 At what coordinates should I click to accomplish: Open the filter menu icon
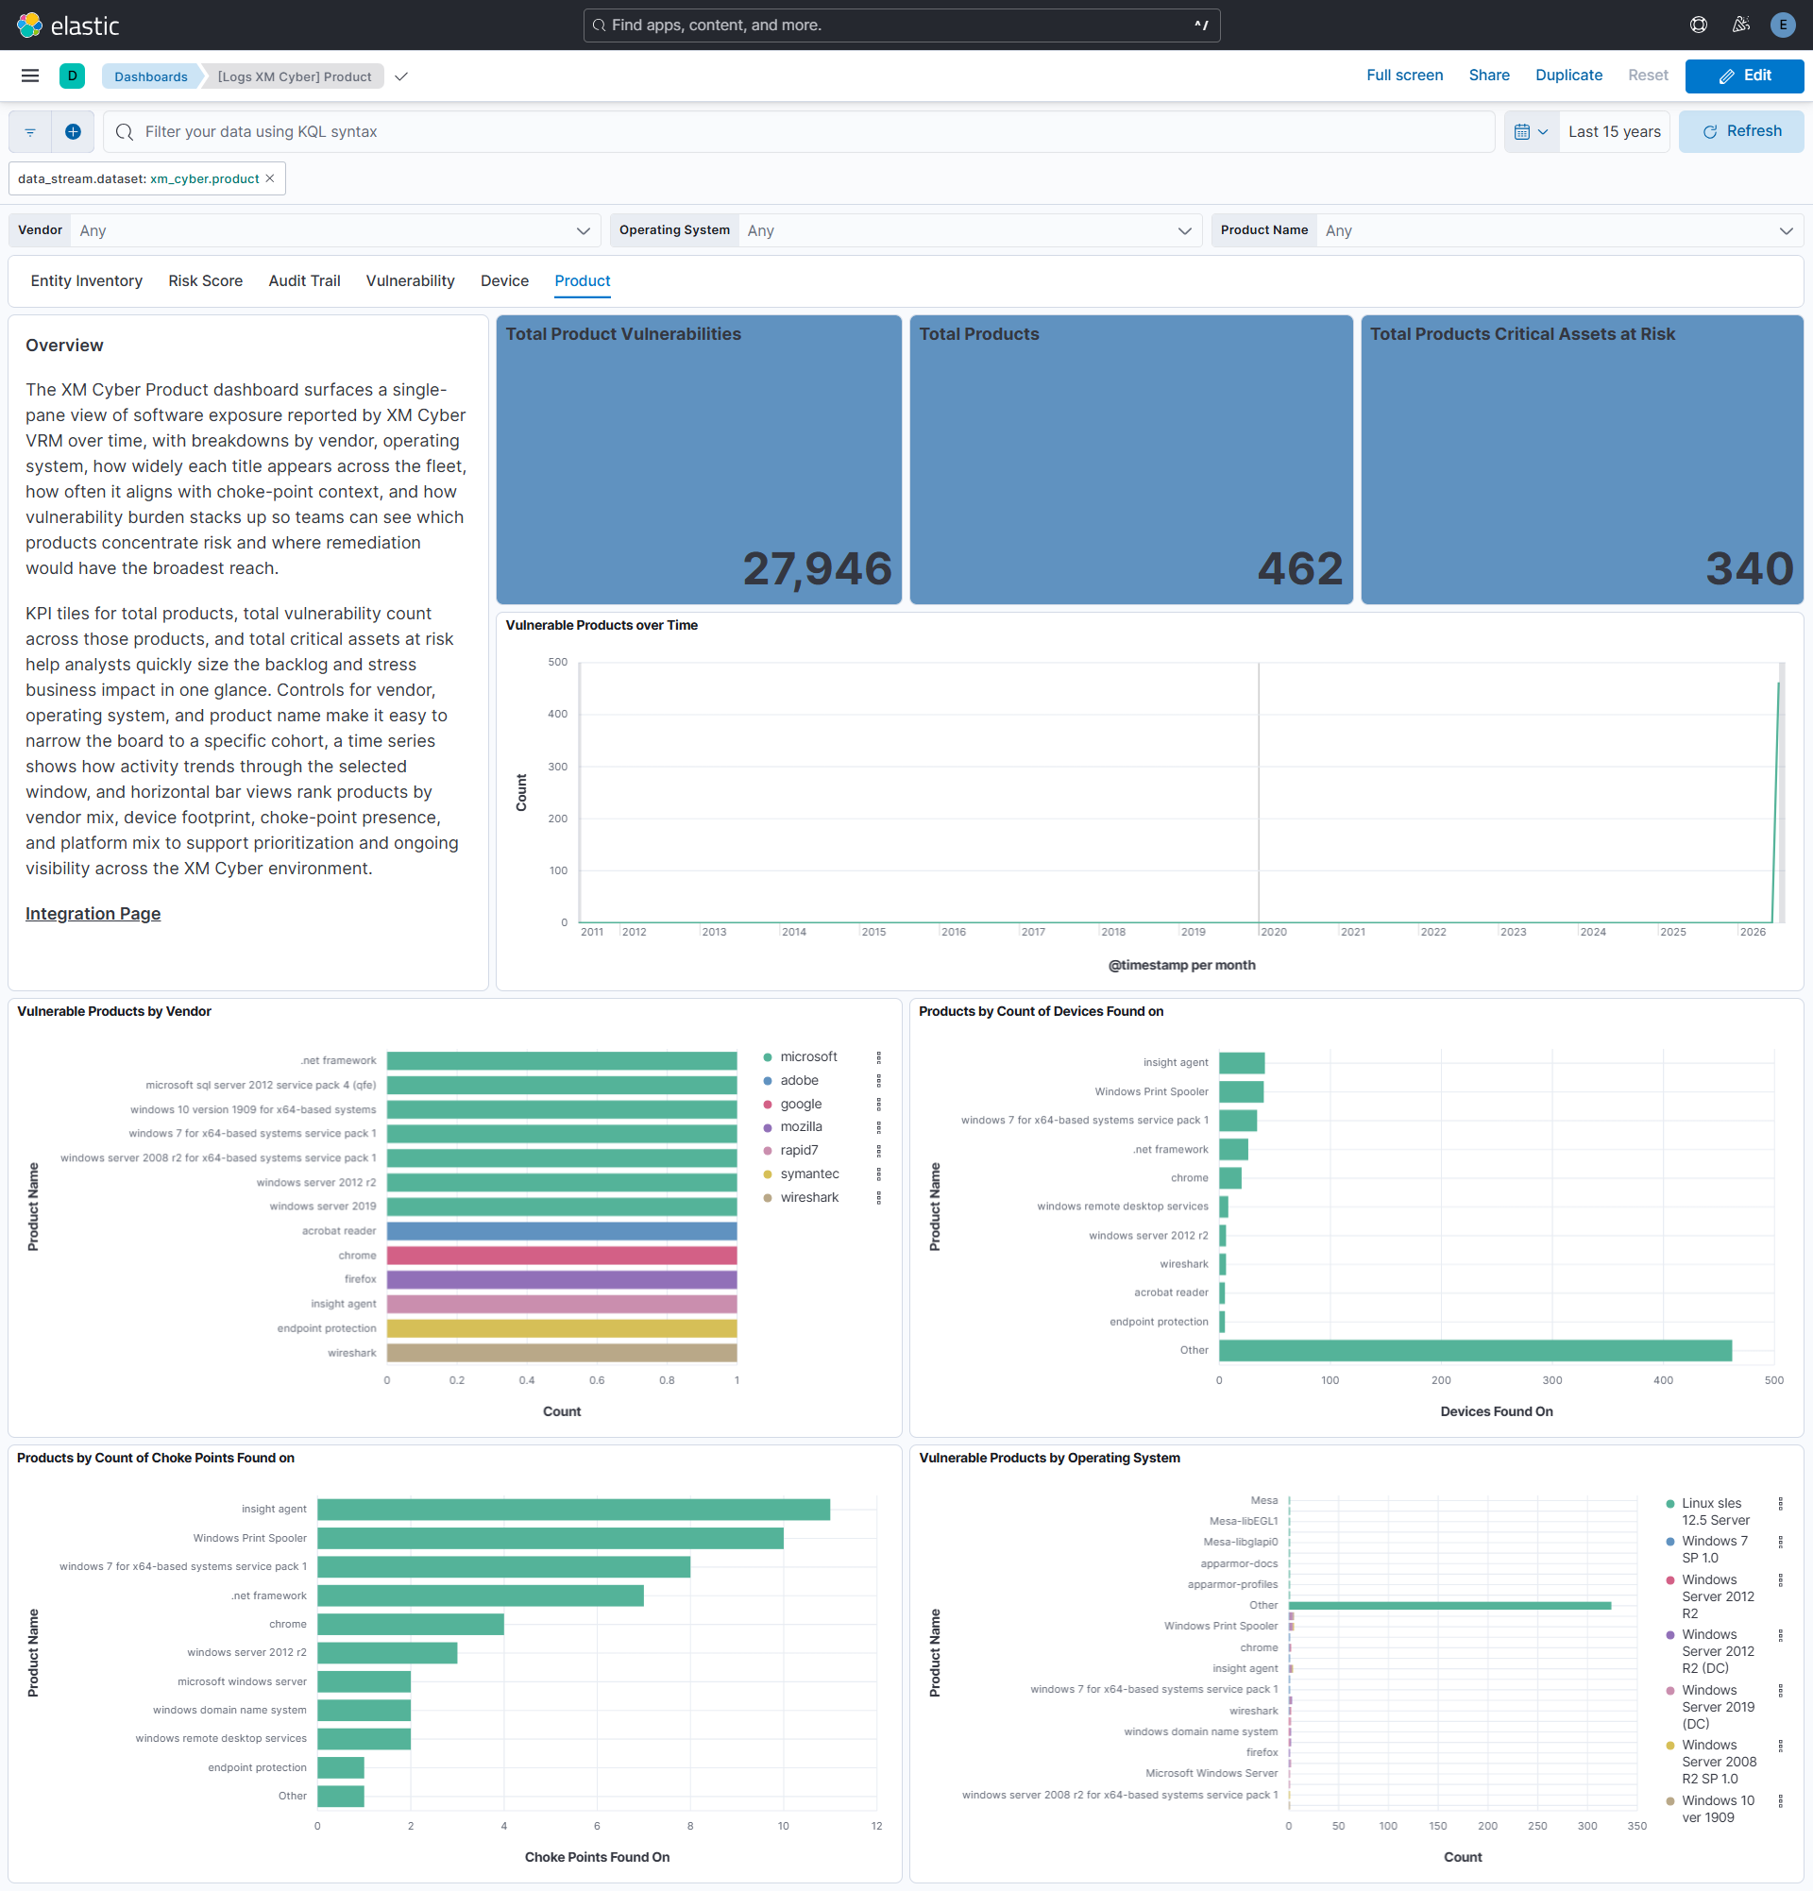coord(30,132)
